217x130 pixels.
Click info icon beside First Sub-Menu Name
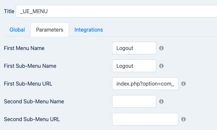coord(161,66)
